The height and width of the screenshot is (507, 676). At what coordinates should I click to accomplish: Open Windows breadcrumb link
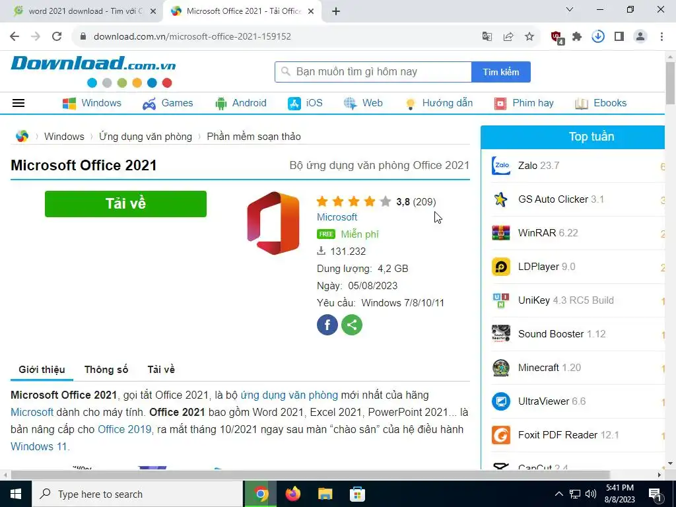pyautogui.click(x=64, y=136)
